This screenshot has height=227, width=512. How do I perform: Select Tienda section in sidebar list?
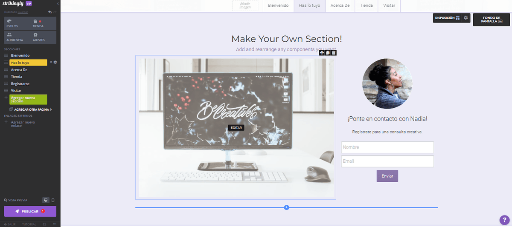[x=16, y=77]
